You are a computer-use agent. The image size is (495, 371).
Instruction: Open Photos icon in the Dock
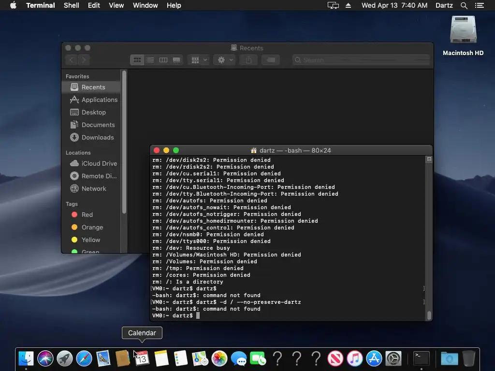point(219,358)
